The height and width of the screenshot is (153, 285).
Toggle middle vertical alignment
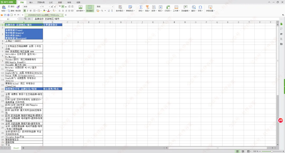[63, 7]
